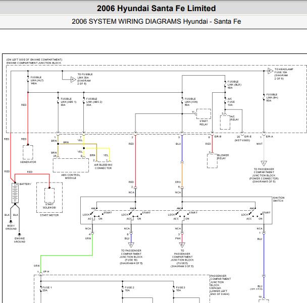
Task: Click the Body Ground symbol
Action: (x=11, y=222)
